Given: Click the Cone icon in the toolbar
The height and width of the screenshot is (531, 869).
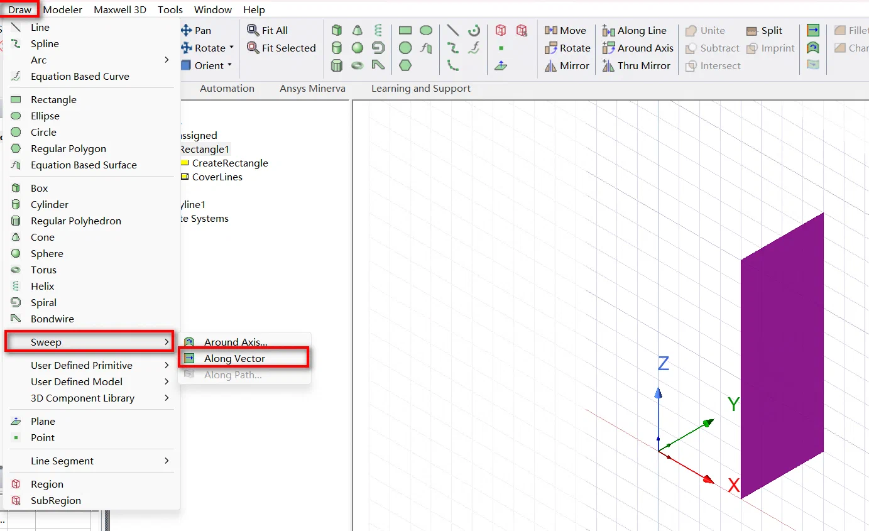Looking at the screenshot, I should tap(358, 30).
